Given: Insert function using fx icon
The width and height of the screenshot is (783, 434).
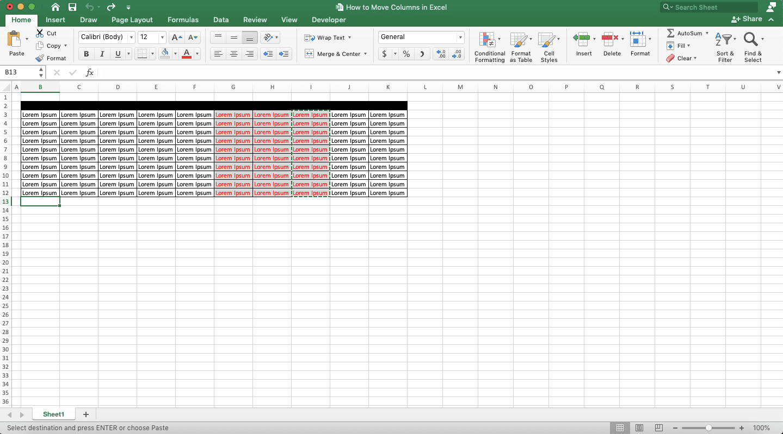Looking at the screenshot, I should (90, 72).
